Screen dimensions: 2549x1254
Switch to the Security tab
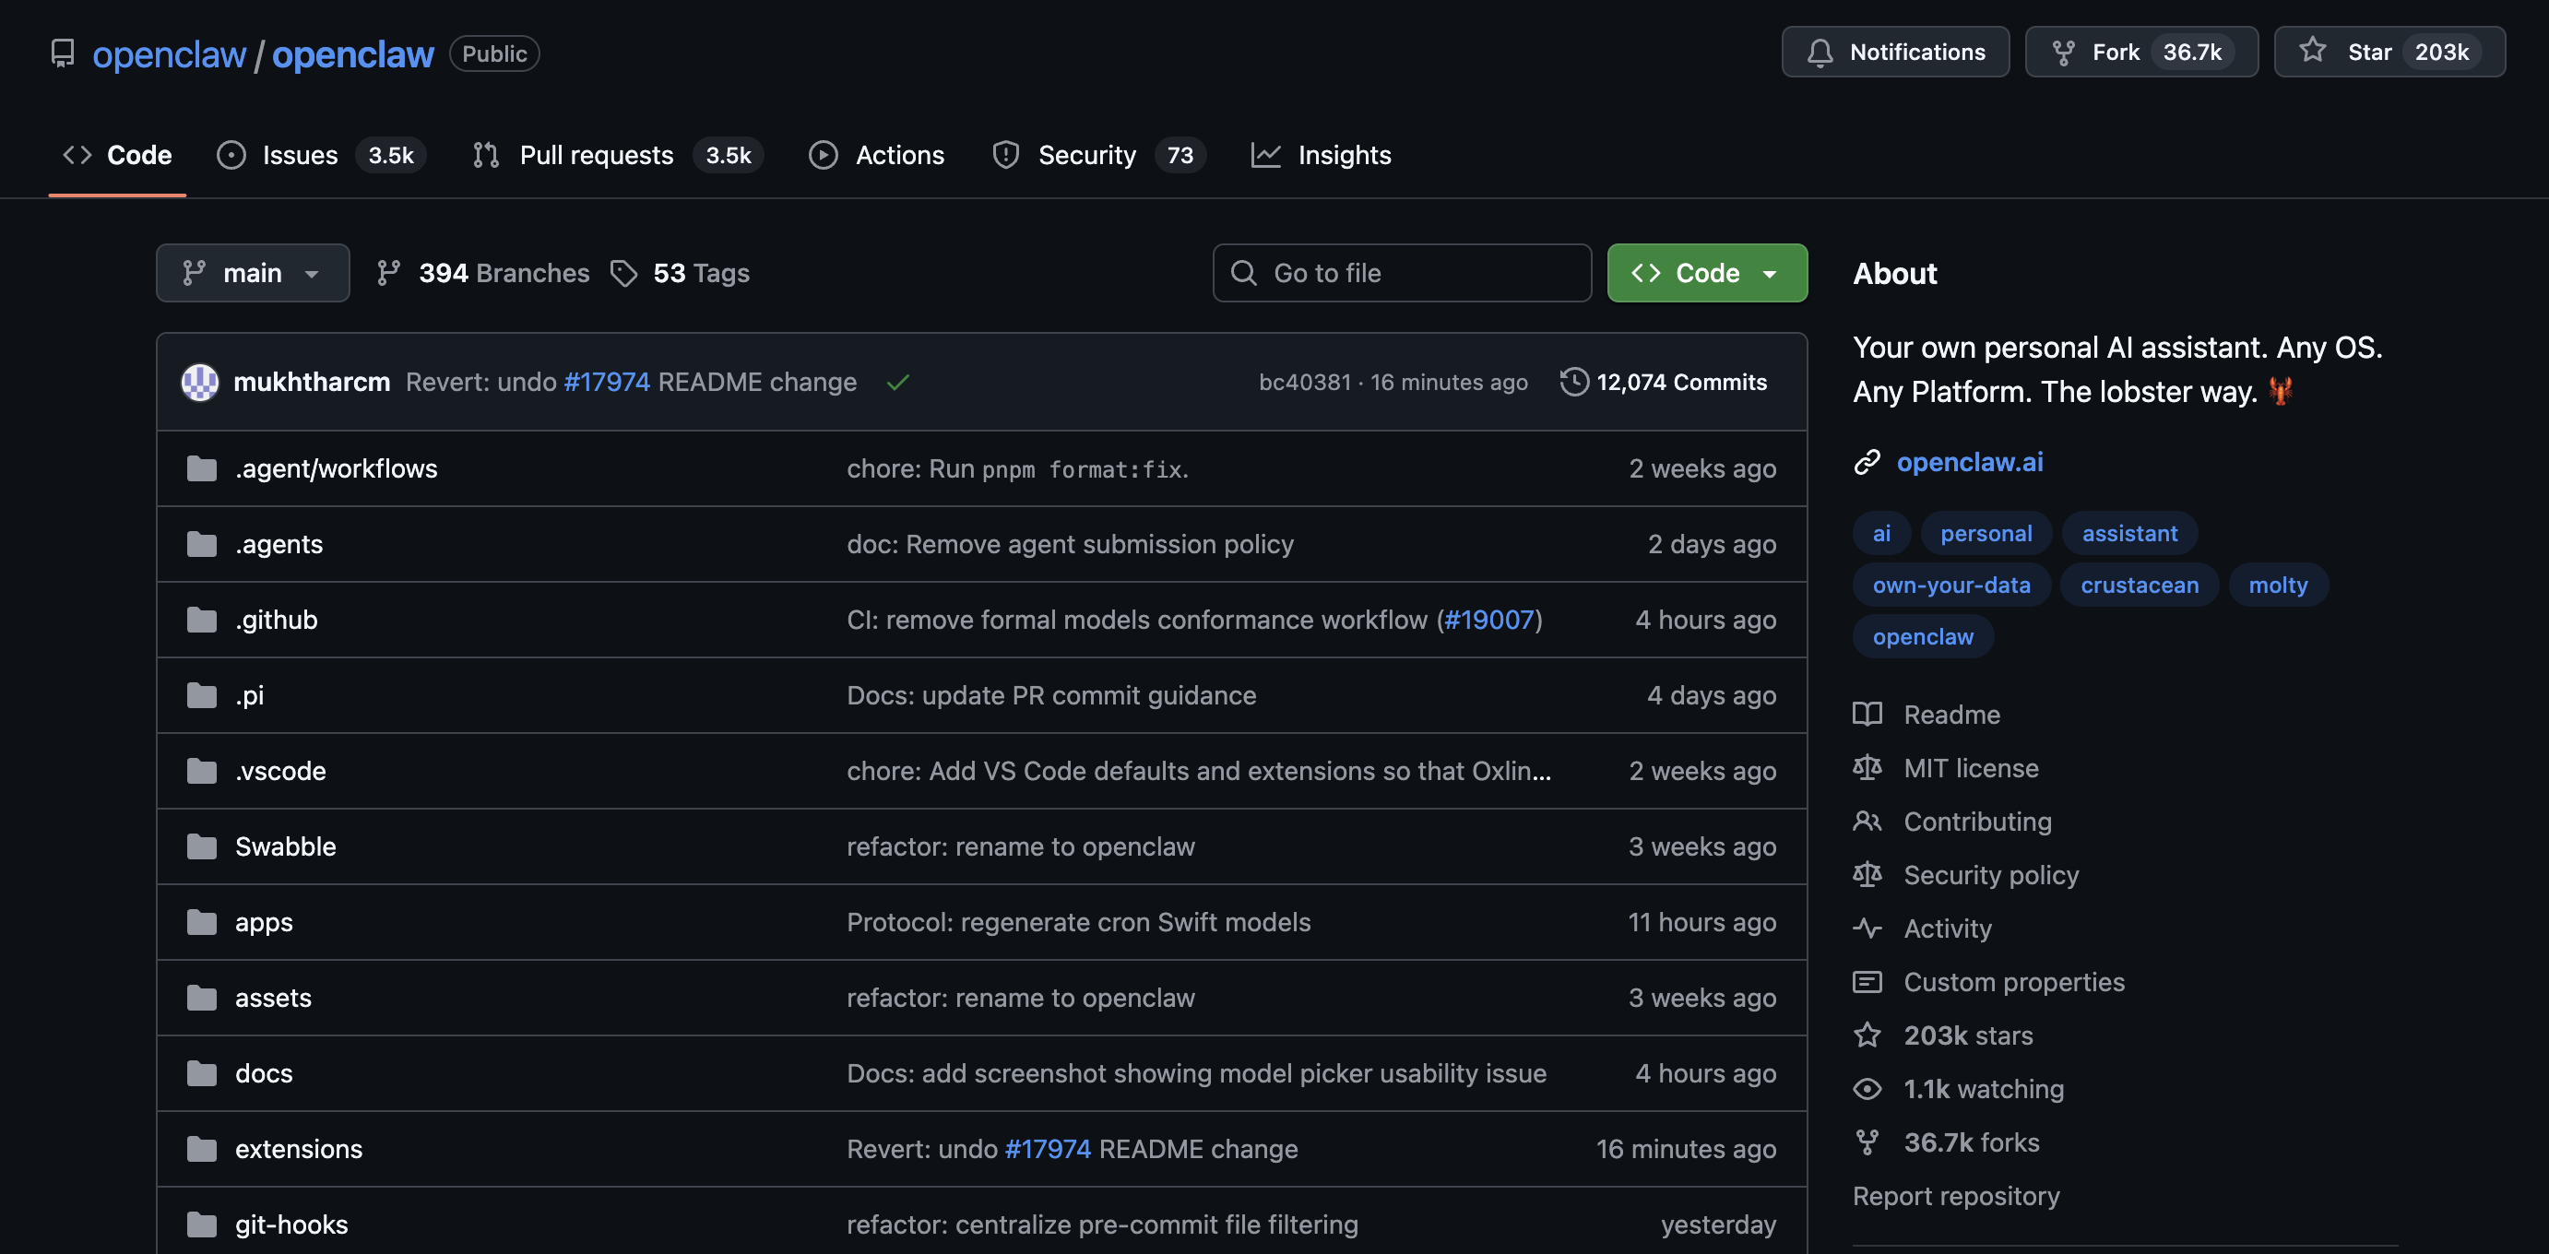(1087, 154)
